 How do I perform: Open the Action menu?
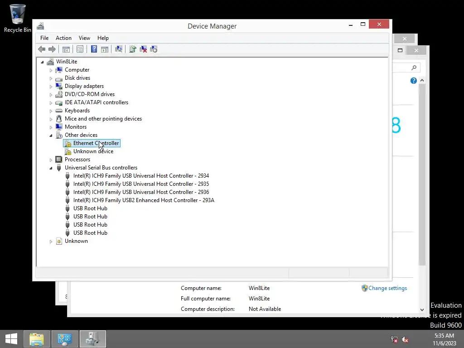tap(63, 38)
